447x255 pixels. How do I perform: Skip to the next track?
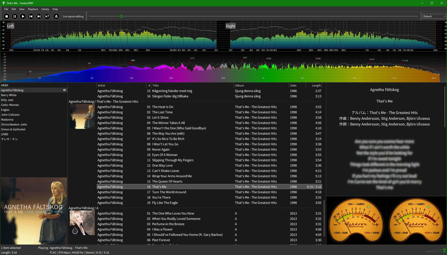(x=39, y=16)
